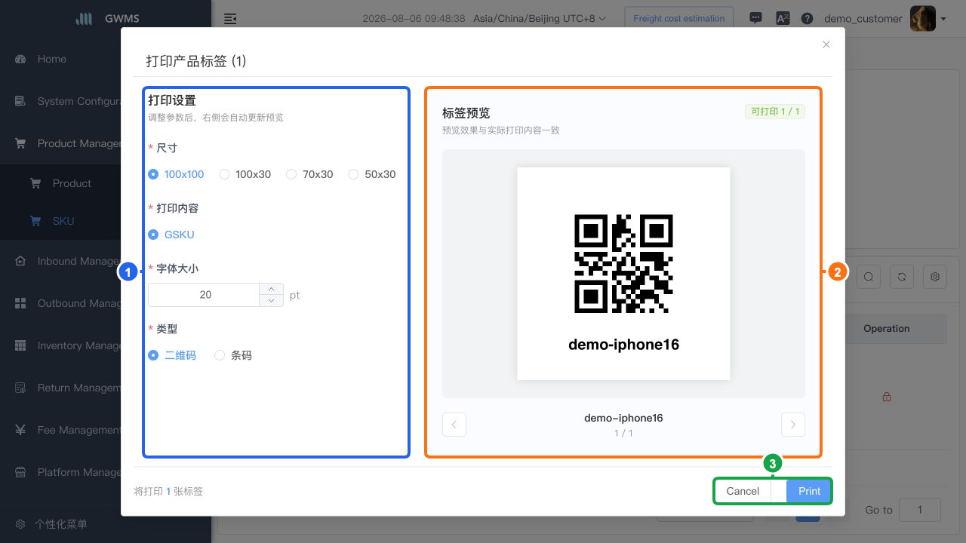The width and height of the screenshot is (966, 543).
Task: Click the 将打印 1 张标签 footer text
Action: [x=168, y=491]
